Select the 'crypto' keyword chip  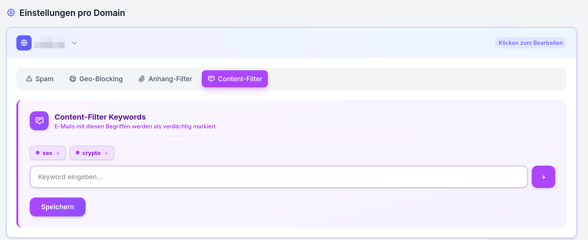point(92,153)
